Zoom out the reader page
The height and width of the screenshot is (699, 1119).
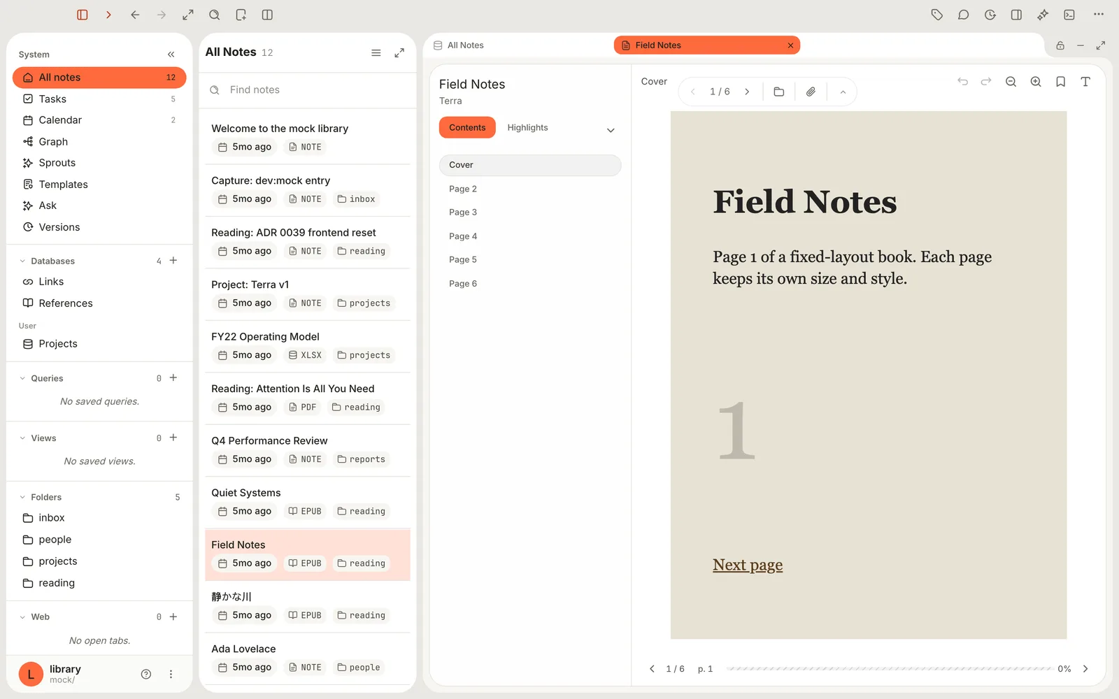(x=1011, y=82)
